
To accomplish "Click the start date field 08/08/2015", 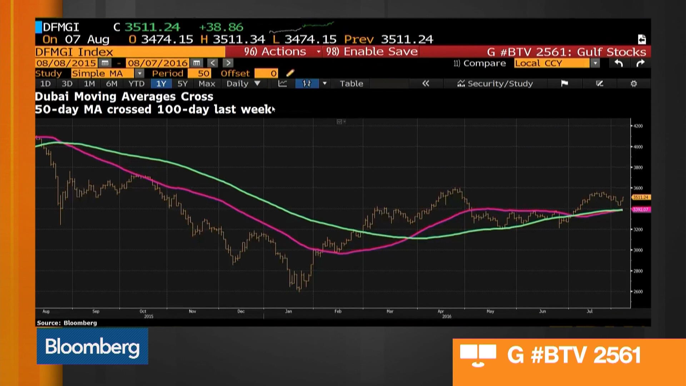I will click(66, 63).
